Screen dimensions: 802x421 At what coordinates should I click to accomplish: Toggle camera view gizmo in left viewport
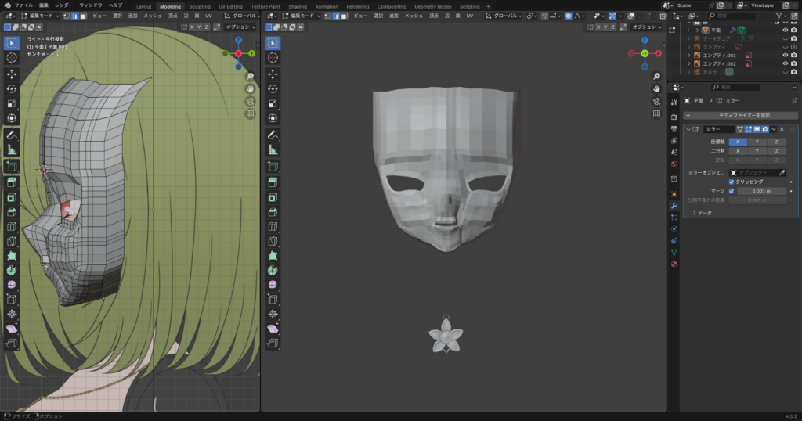point(250,101)
